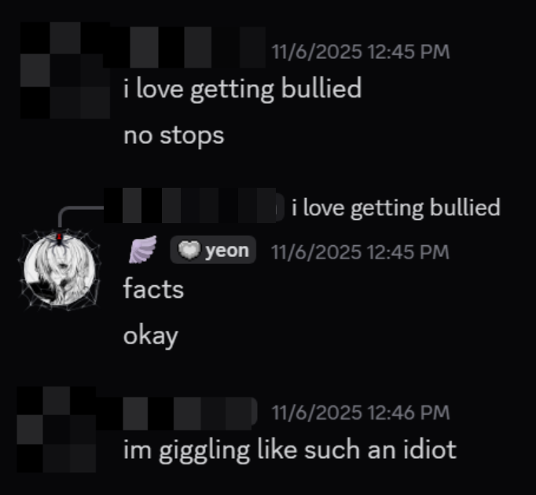Select the message 'no stops'
536x495 pixels.
(174, 136)
